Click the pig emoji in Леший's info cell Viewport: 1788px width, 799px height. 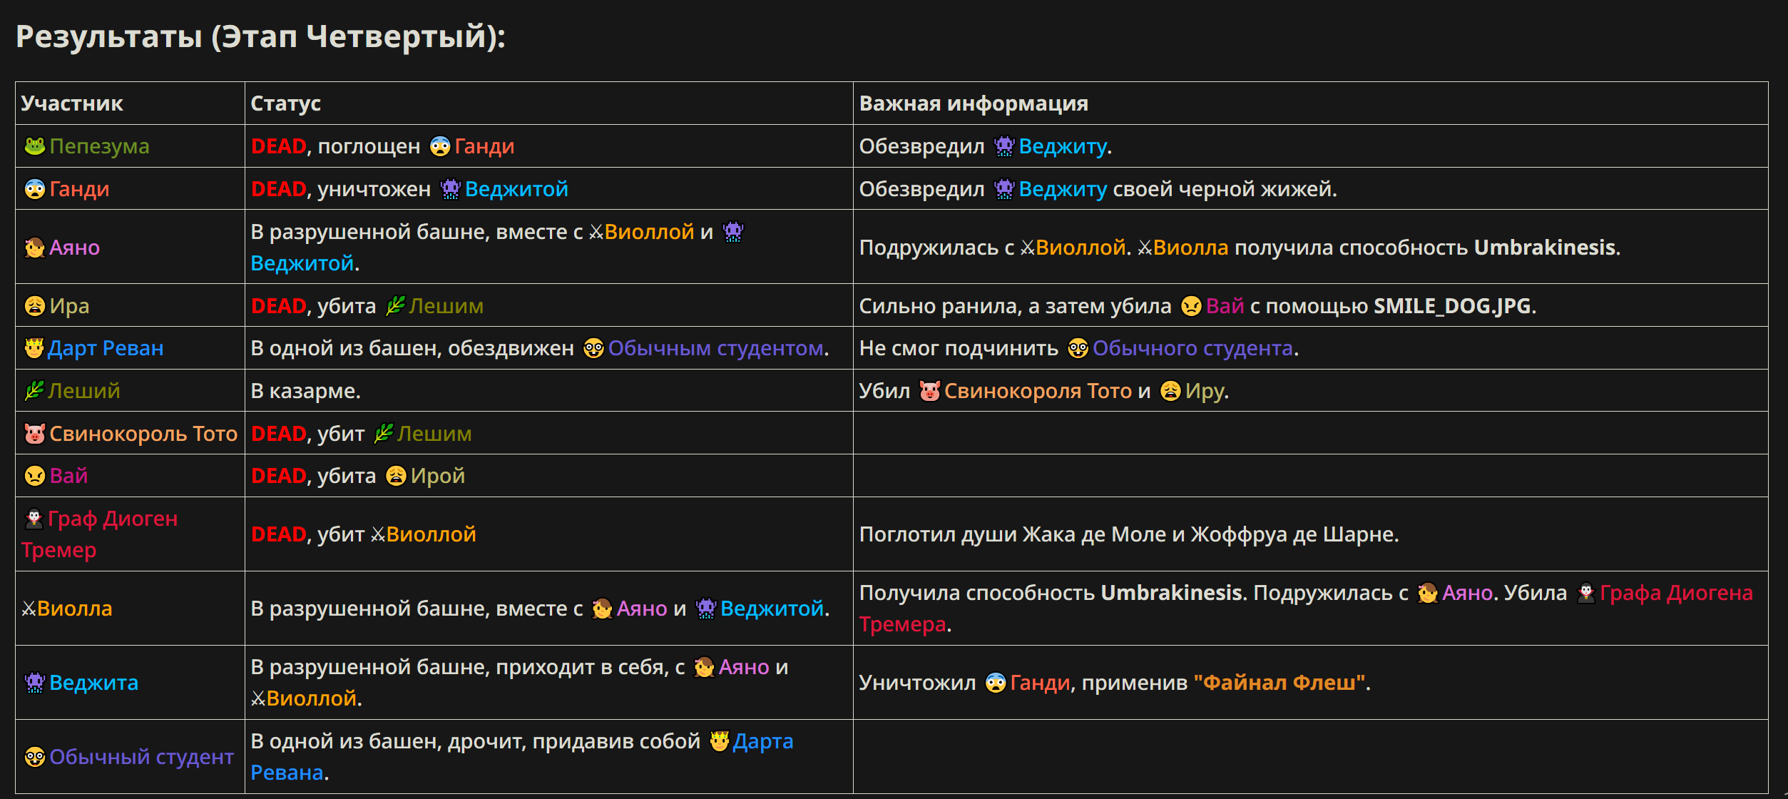[930, 391]
